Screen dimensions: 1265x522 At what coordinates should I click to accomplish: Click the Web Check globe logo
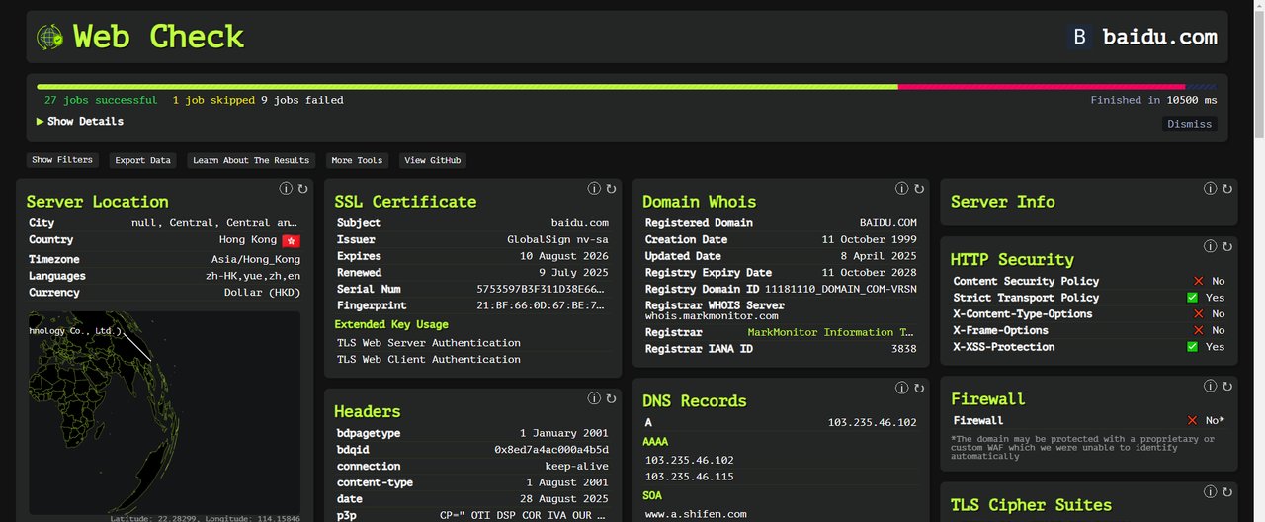click(x=49, y=38)
